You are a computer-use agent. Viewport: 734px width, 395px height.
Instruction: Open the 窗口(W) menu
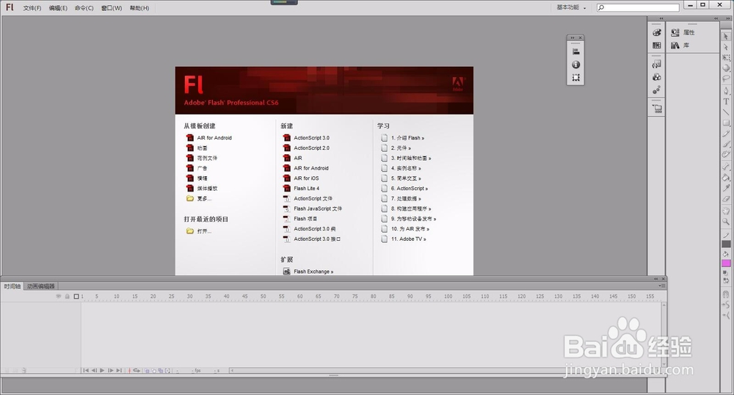click(x=112, y=8)
